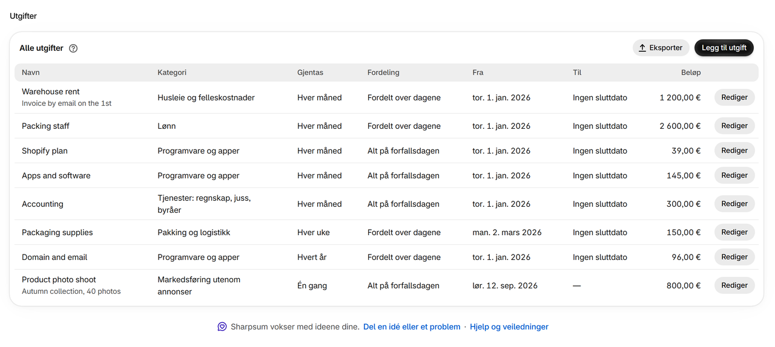This screenshot has height=347, width=775.
Task: Open Del en idé eller et problem
Action: (x=412, y=326)
